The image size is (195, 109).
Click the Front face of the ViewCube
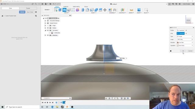(x=188, y=20)
